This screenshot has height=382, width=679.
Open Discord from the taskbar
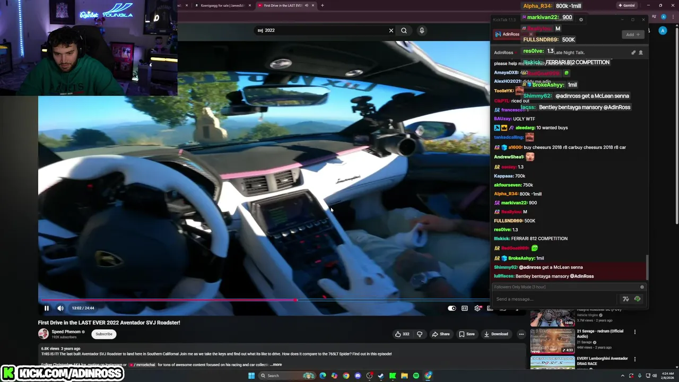pos(358,376)
